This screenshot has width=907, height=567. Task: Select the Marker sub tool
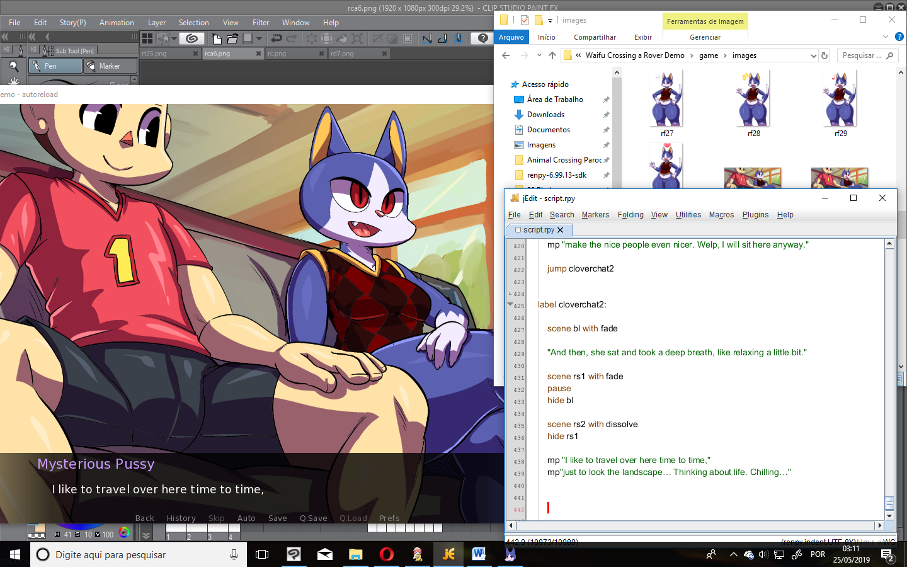coord(110,66)
